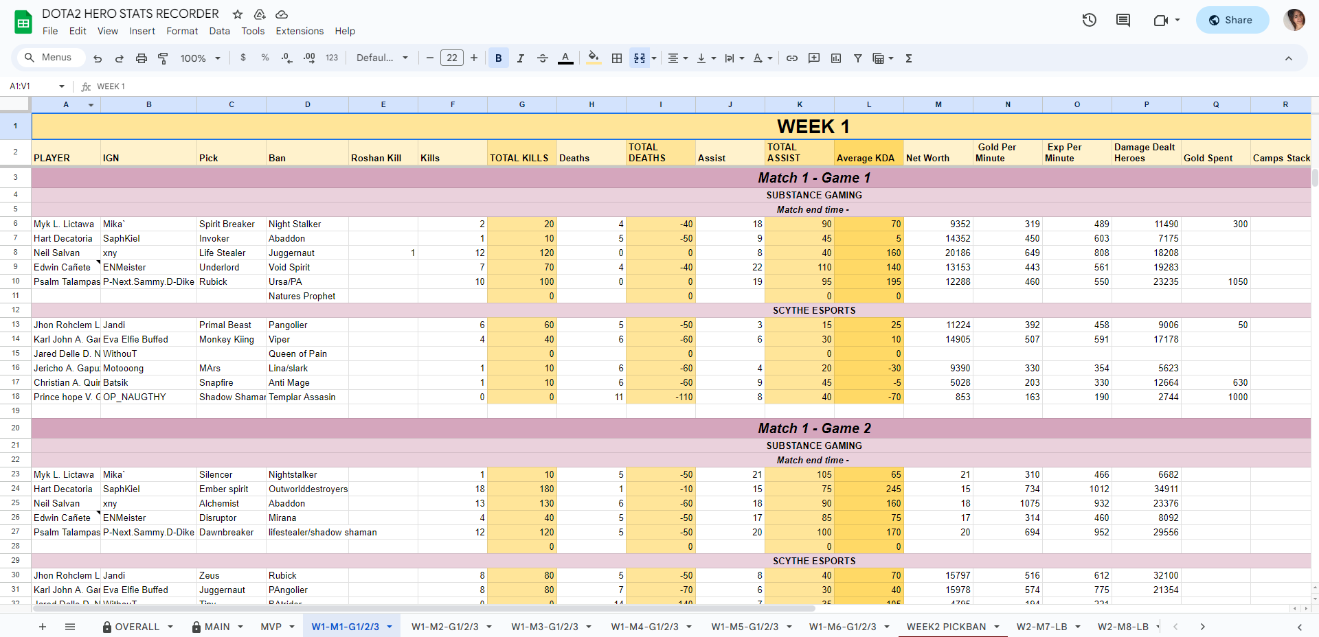Decrease font size with minus button
The image size is (1319, 637).
(x=430, y=58)
